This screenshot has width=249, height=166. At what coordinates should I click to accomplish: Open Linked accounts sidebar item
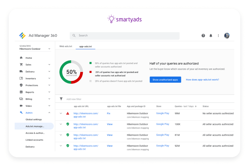tap(34, 140)
